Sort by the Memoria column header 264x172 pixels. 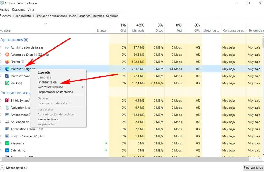coord(137,28)
